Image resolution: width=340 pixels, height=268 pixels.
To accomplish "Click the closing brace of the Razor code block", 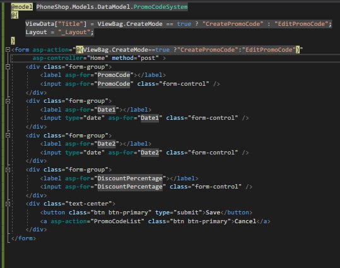I will point(13,41).
